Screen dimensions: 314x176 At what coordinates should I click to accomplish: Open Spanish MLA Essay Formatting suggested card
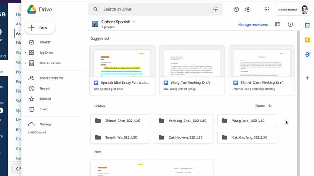click(122, 70)
